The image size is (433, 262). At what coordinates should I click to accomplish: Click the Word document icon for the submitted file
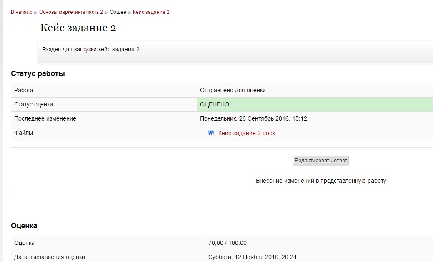[211, 133]
